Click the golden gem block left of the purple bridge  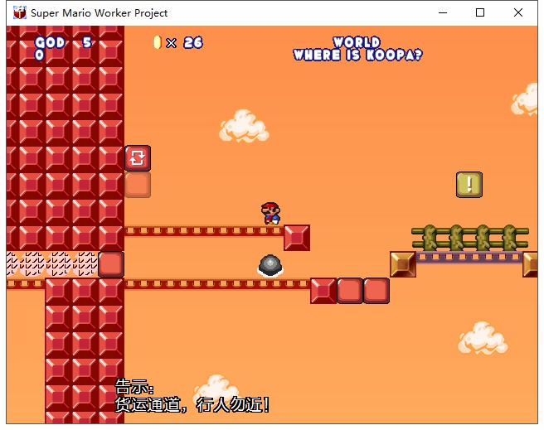403,264
